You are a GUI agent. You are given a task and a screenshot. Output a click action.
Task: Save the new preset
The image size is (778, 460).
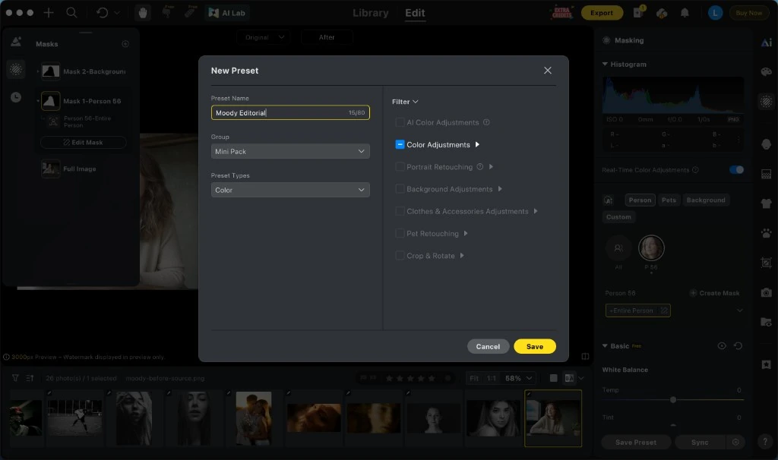(534, 346)
